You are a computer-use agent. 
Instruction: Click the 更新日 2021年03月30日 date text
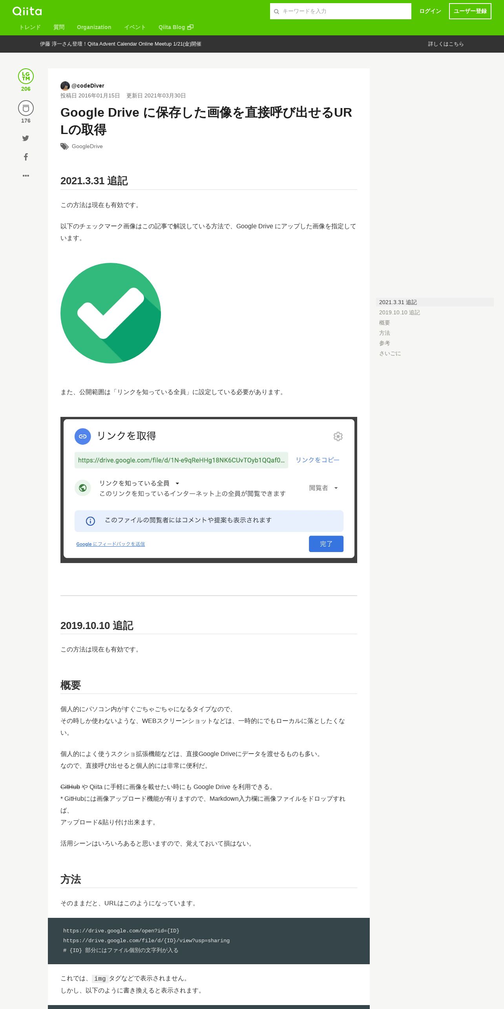[x=156, y=95]
